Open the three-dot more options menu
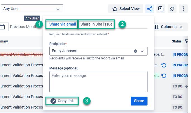 [183, 9]
